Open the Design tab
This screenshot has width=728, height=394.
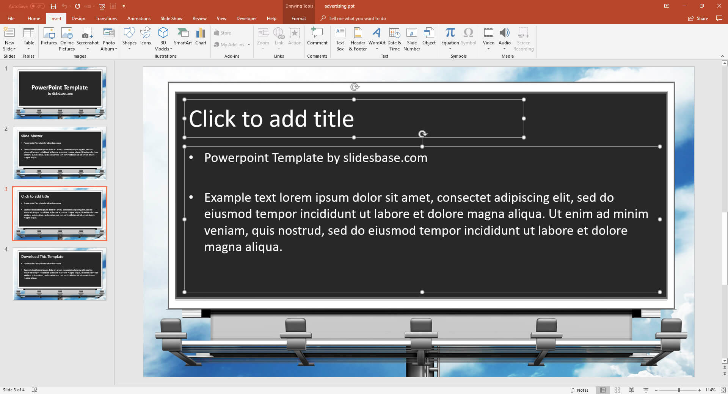tap(78, 19)
